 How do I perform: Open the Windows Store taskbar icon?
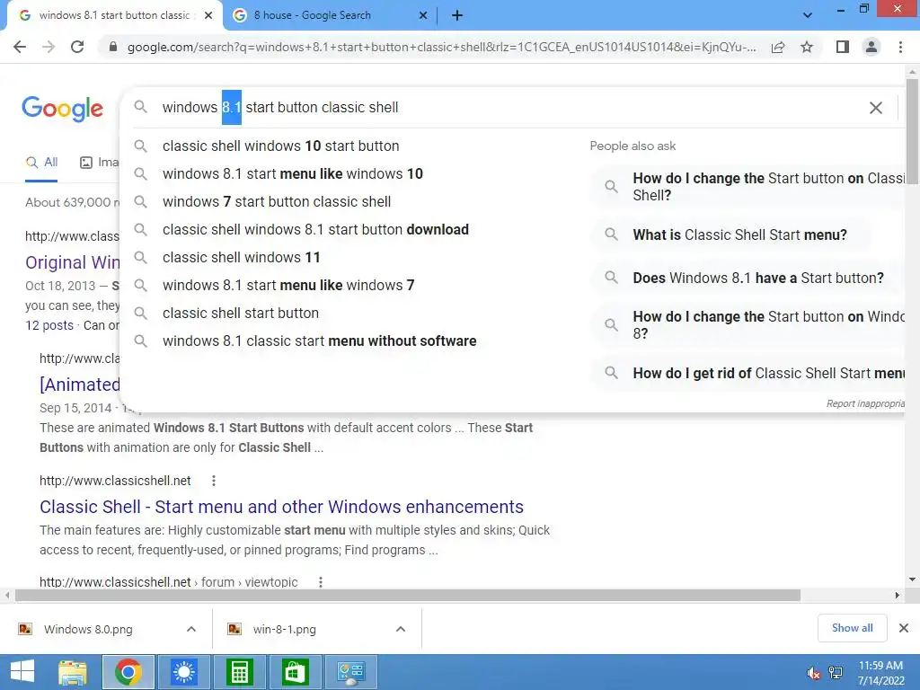pyautogui.click(x=295, y=672)
